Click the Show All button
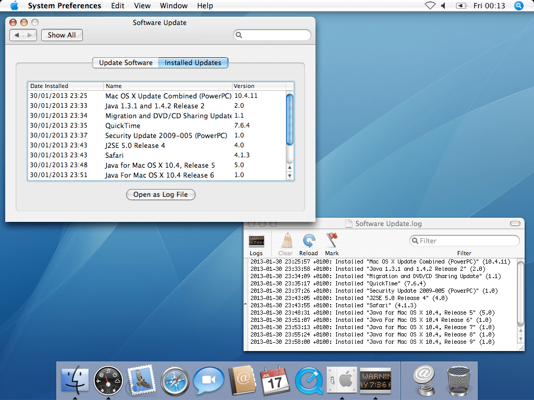The height and width of the screenshot is (400, 534). coord(62,35)
